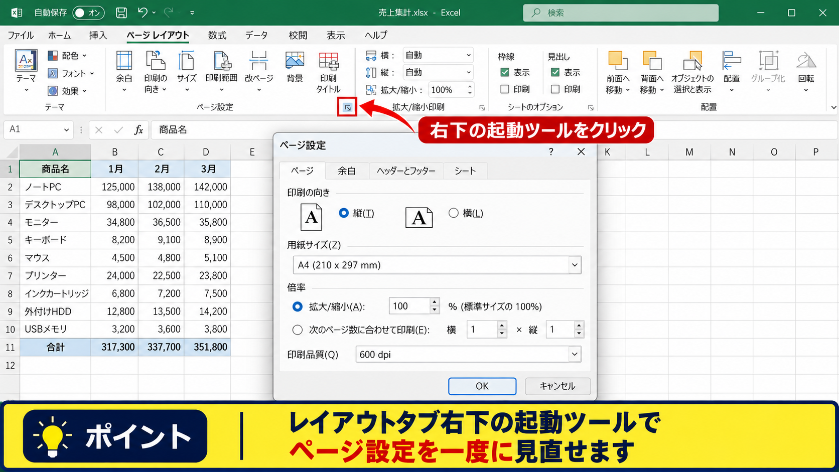
Task: Open the テーマ (Themes) gallery
Action: (x=26, y=71)
